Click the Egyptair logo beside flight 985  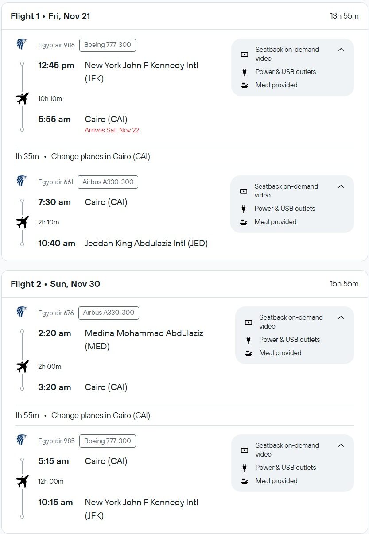click(22, 440)
